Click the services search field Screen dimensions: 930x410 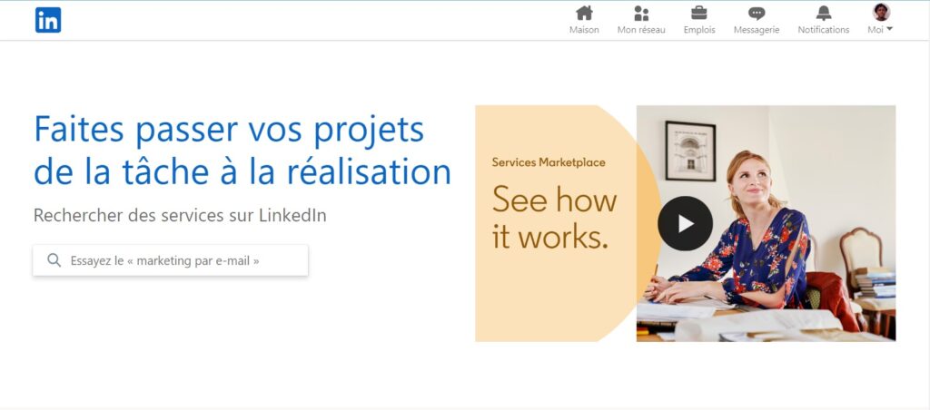170,260
